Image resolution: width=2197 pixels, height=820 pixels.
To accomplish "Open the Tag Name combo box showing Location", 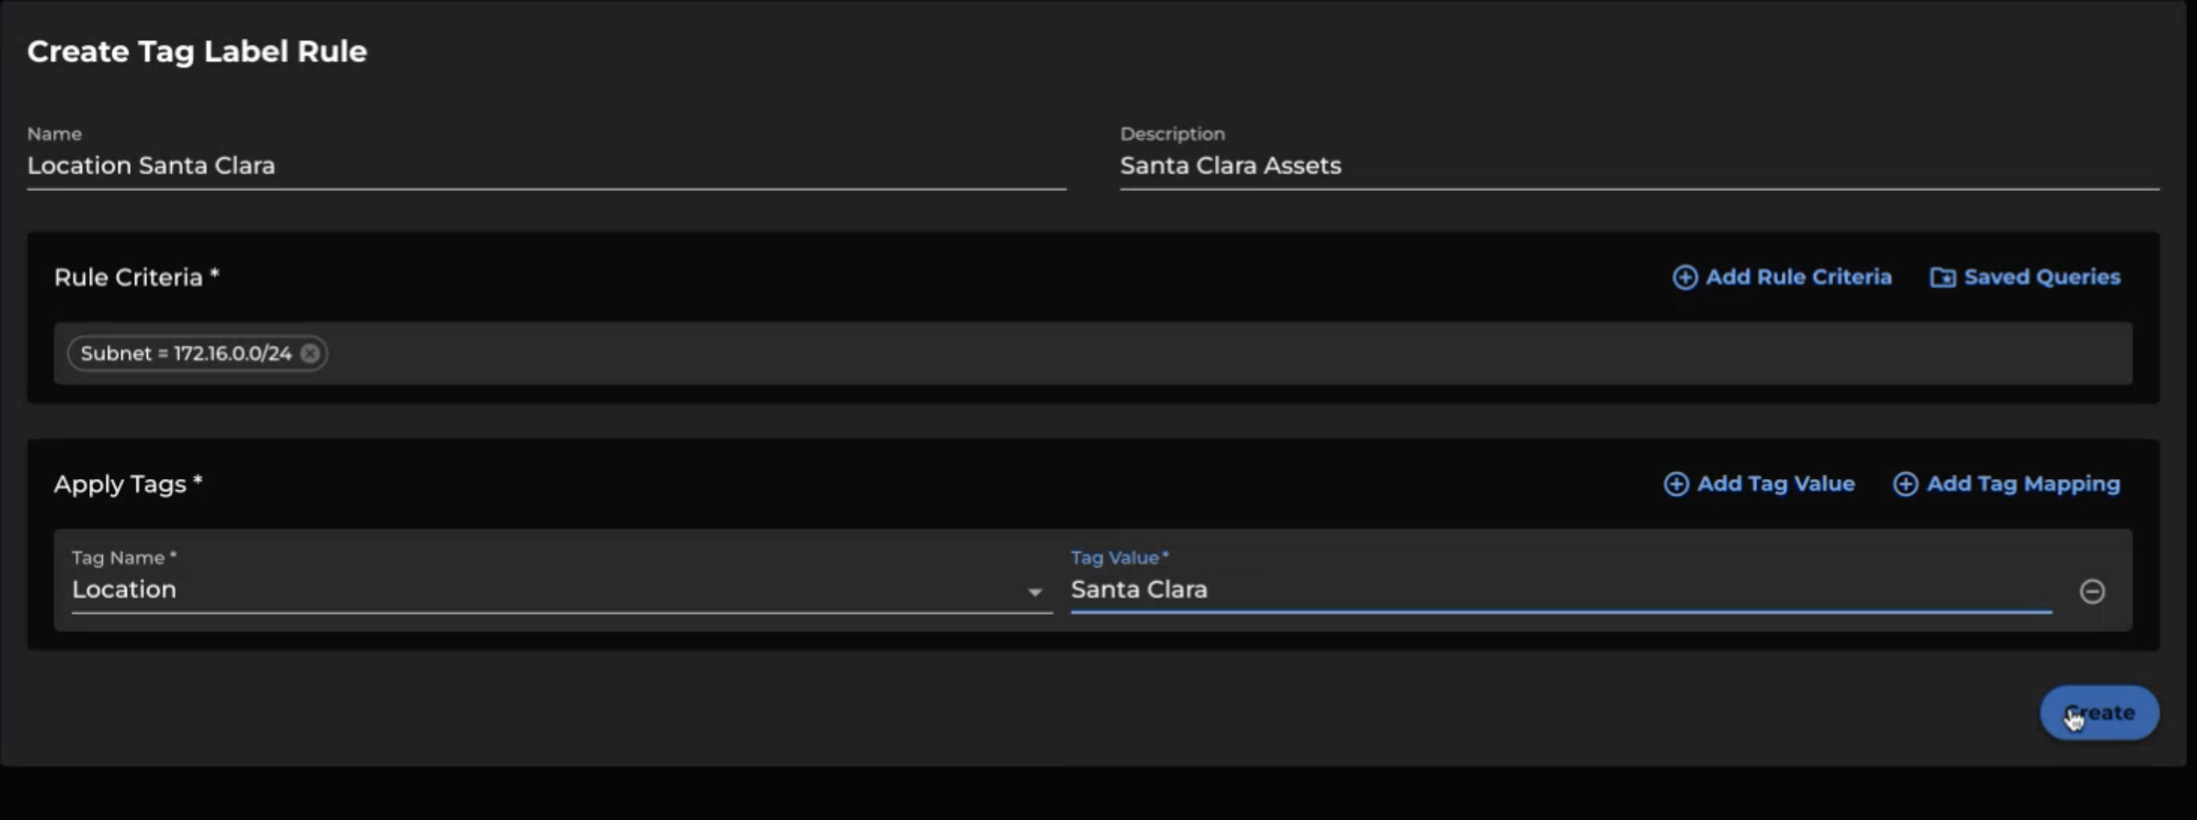I will click(546, 590).
